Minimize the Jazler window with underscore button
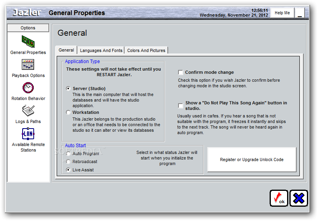The height and width of the screenshot is (221, 318). [300, 13]
